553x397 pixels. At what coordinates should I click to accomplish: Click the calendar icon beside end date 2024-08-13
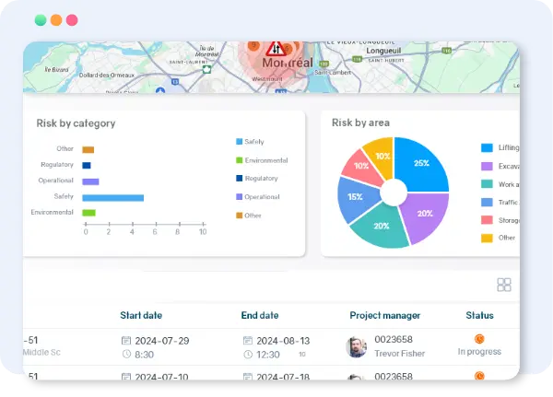pyautogui.click(x=248, y=341)
